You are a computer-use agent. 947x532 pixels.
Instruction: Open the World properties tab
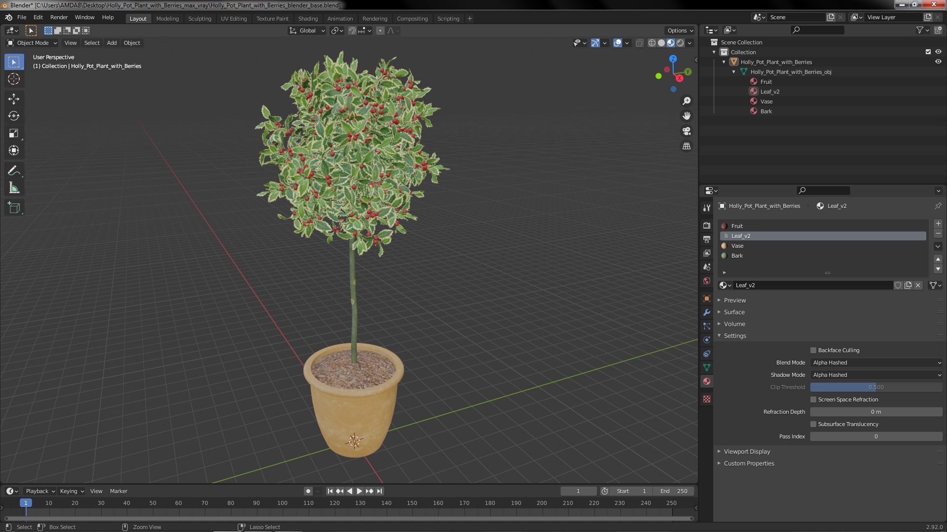[707, 281]
